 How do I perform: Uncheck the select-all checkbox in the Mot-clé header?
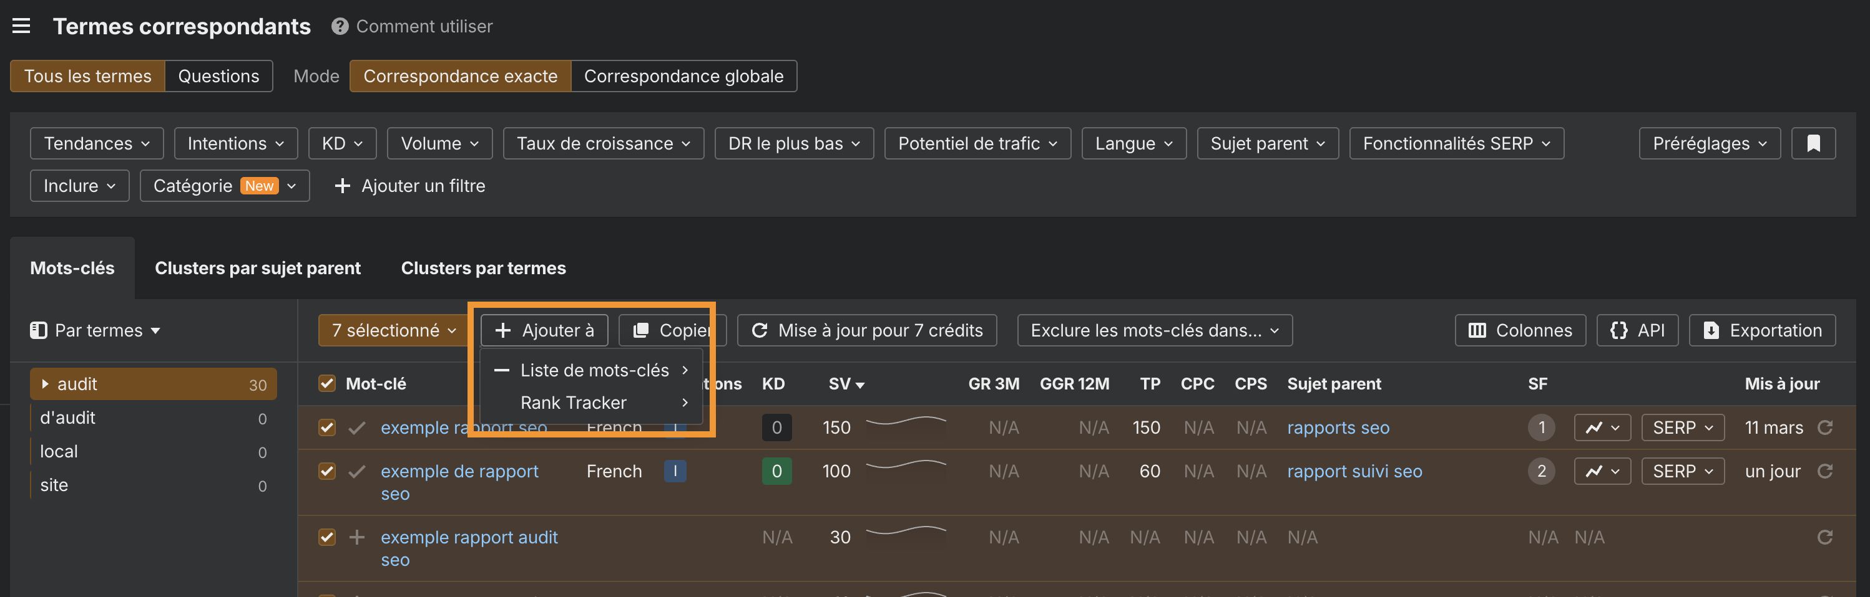(x=326, y=383)
